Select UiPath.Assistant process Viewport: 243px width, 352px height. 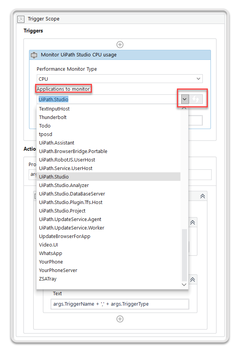(109, 143)
